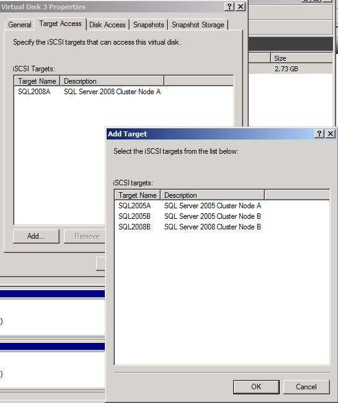This screenshot has width=338, height=403.
Task: Switch to the General tab
Action: coord(20,25)
